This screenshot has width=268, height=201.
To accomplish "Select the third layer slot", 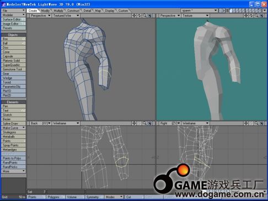I will tap(237, 10).
